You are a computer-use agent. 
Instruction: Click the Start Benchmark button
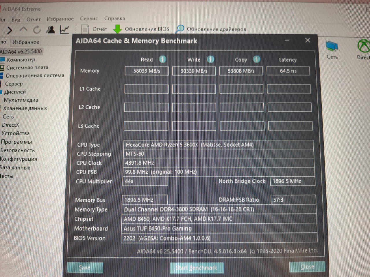[x=197, y=268]
